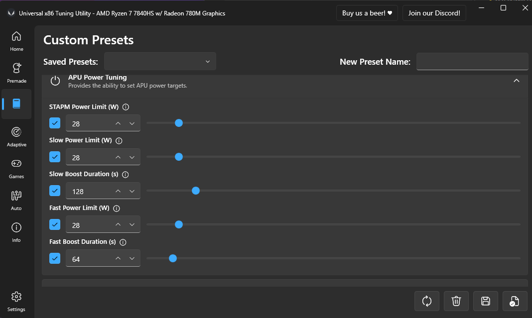Viewport: 532px width, 318px height.
Task: Click the floppy disk save preset icon
Action: [486, 301]
